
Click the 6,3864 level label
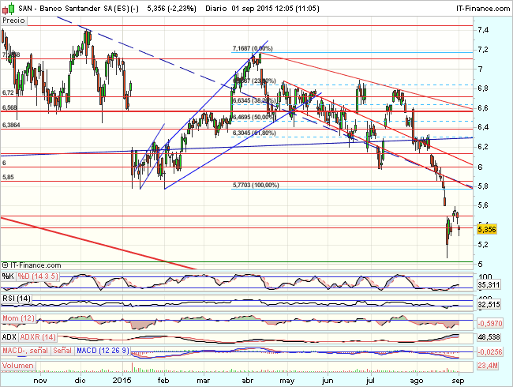[11, 125]
